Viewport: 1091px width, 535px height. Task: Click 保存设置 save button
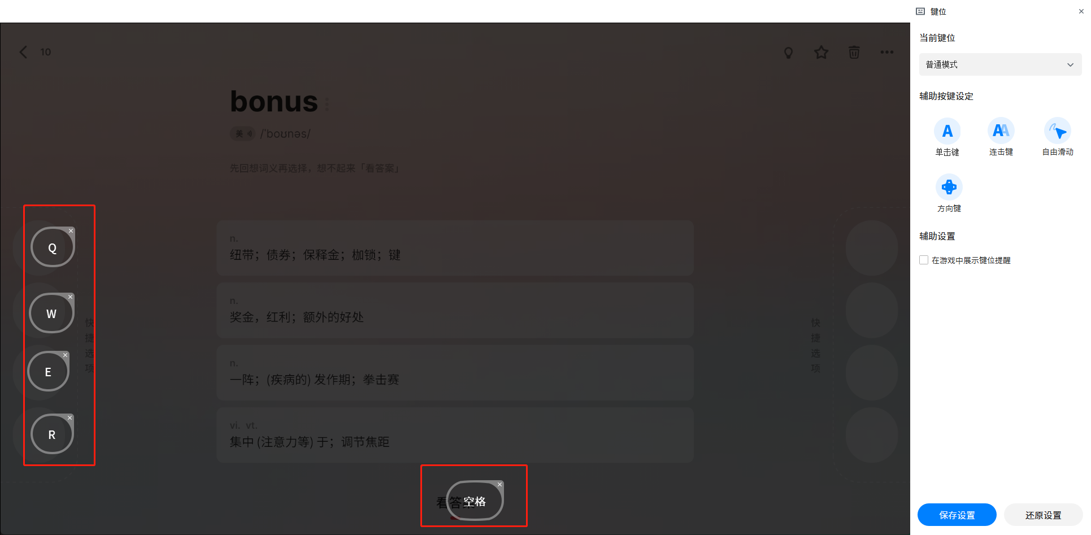957,515
